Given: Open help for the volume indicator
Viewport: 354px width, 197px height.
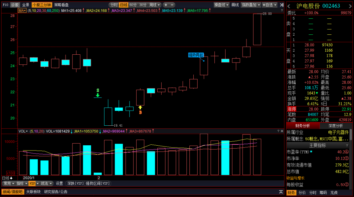Looking at the screenshot, I should pos(278,131).
